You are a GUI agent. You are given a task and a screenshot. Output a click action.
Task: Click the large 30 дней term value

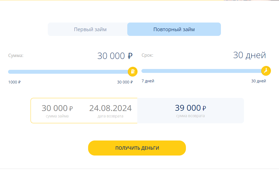coord(250,55)
